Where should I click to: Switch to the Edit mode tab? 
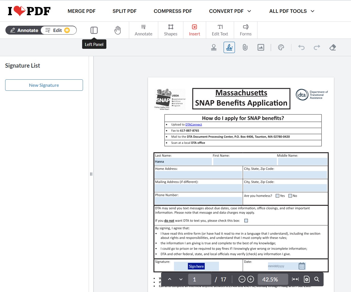pos(58,30)
